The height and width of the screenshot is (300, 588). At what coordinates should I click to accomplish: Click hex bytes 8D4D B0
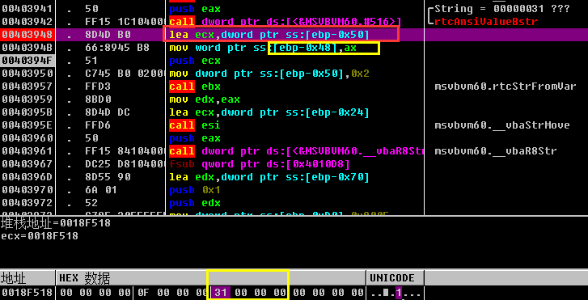tap(108, 35)
